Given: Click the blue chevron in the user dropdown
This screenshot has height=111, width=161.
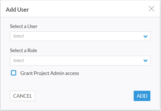Looking at the screenshot, I should coord(145,36).
